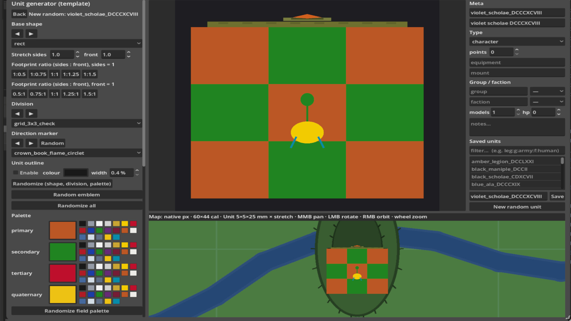Click the orange primary palette swatch

pyautogui.click(x=62, y=230)
